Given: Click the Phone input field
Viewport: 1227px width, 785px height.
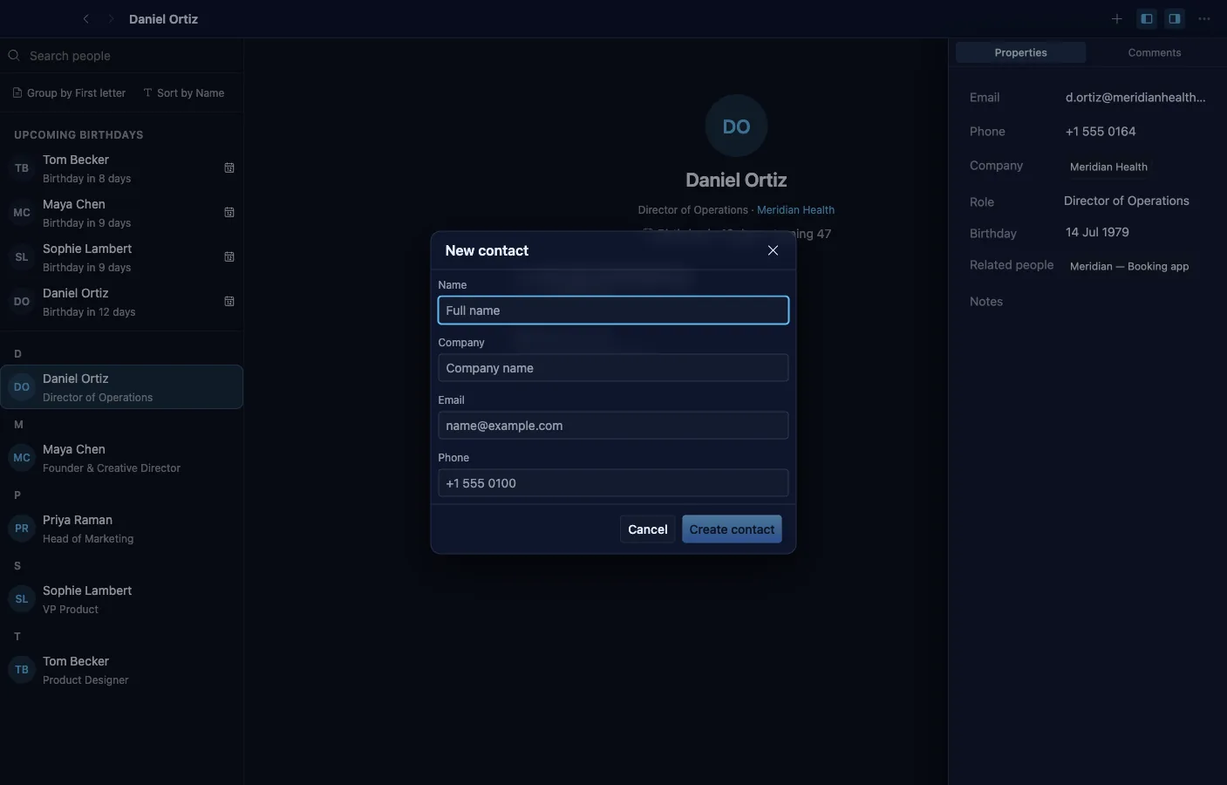Looking at the screenshot, I should point(613,483).
